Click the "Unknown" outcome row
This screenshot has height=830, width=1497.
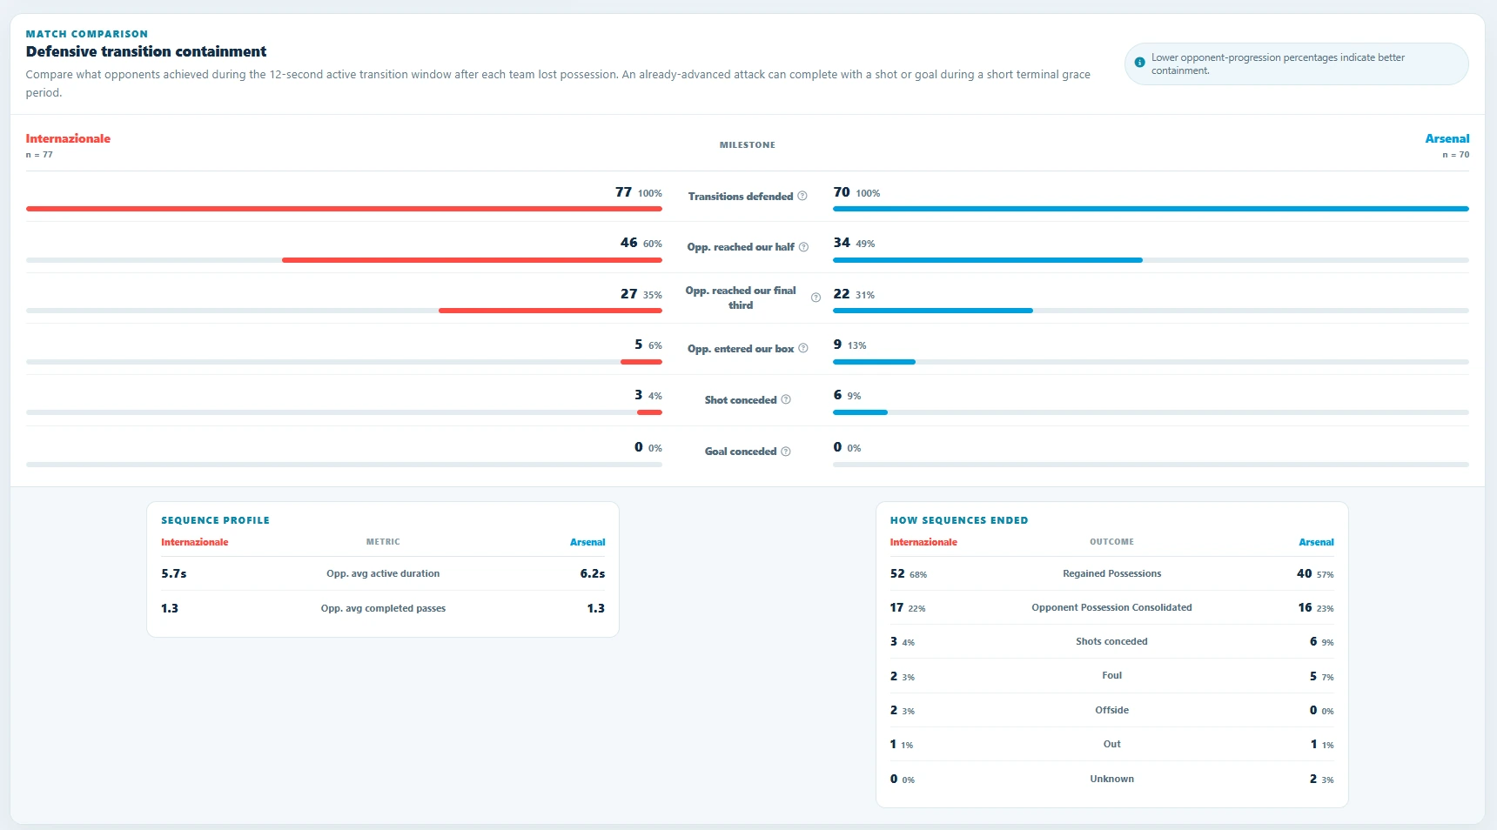(1111, 780)
